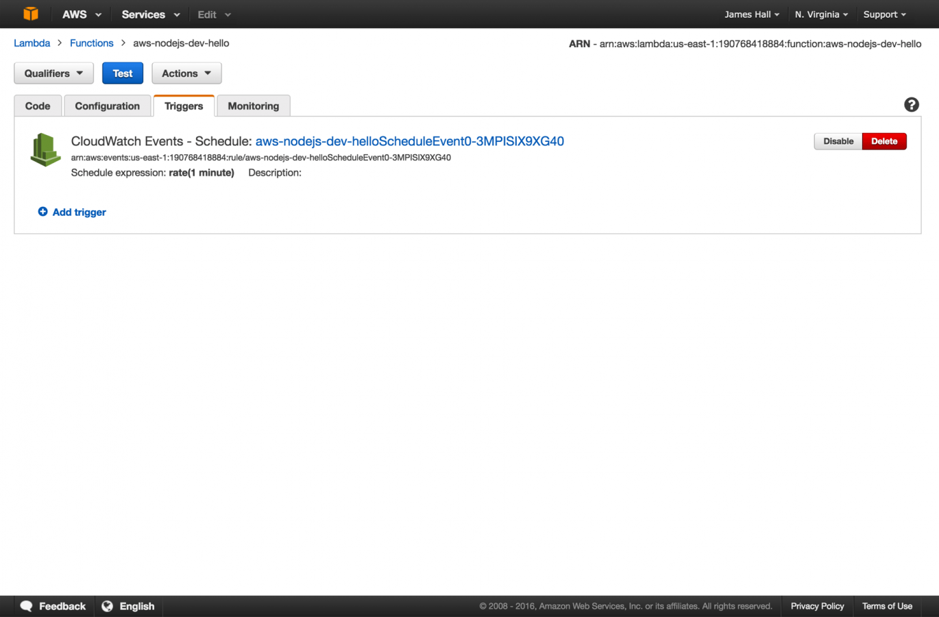This screenshot has width=939, height=617.
Task: Click the Feedback speech bubble icon
Action: (27, 606)
